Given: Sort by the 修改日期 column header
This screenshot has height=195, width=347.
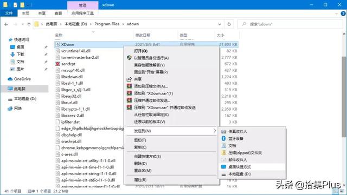Looking at the screenshot, I should (x=143, y=35).
